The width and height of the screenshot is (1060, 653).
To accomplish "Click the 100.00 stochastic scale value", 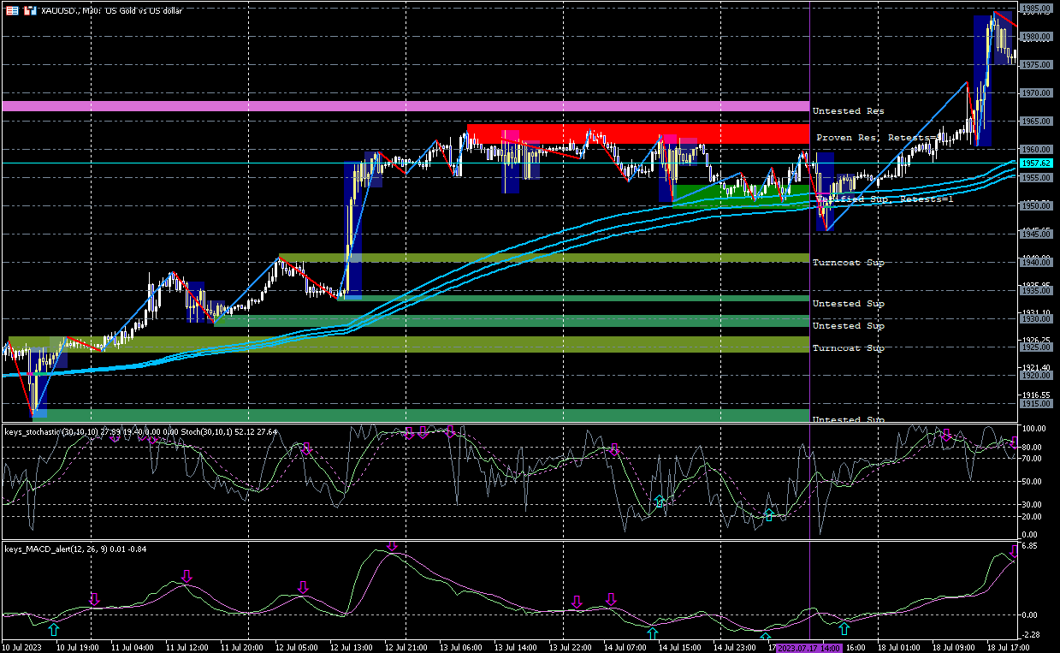I will [x=1033, y=428].
